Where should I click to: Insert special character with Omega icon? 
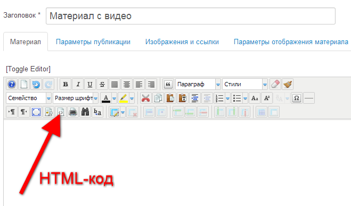(x=297, y=98)
